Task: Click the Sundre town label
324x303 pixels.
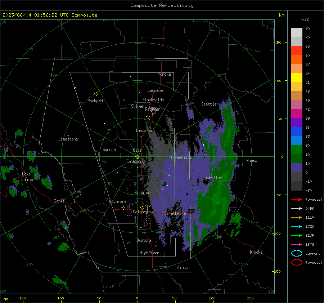Action: [109, 150]
